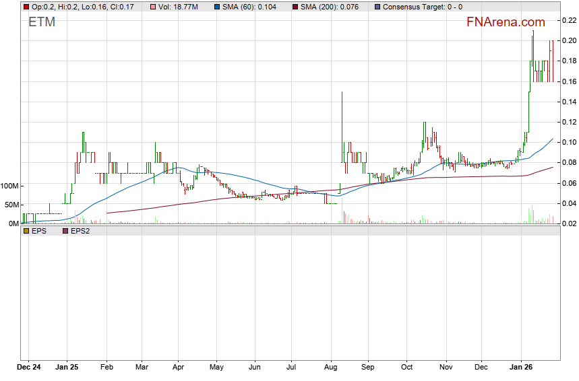Select the 'Aug' month on the time axis

(330, 368)
